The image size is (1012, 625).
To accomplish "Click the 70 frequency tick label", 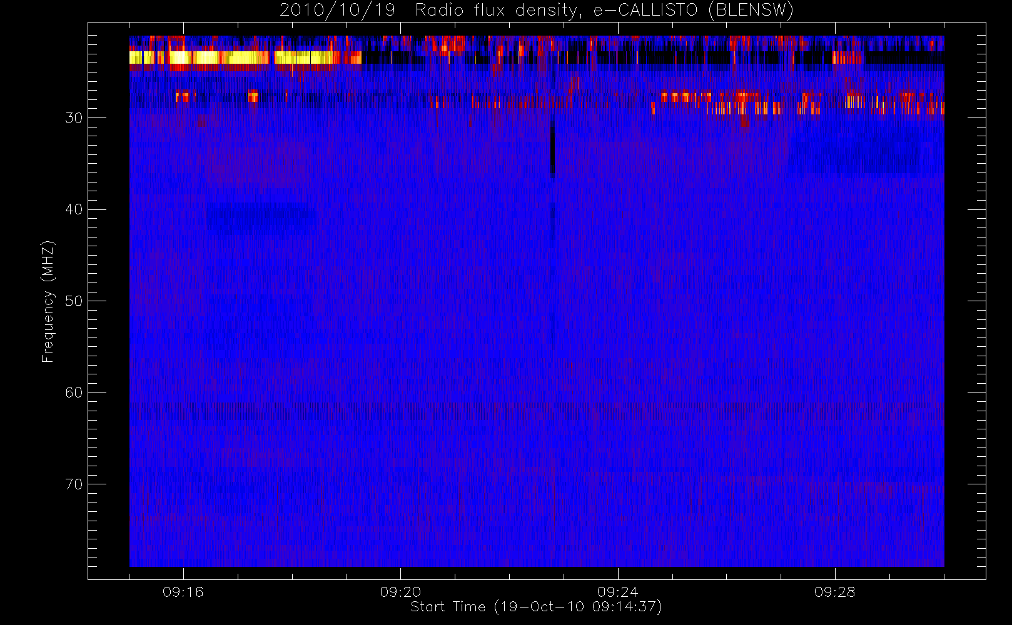I will pyautogui.click(x=74, y=484).
